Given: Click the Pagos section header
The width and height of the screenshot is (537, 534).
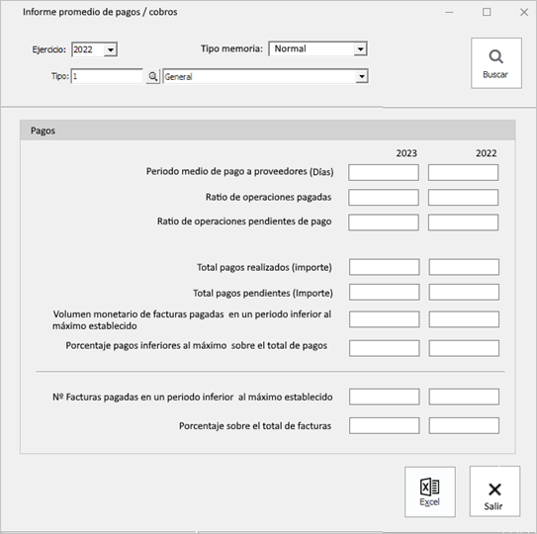Looking at the screenshot, I should pyautogui.click(x=267, y=131).
